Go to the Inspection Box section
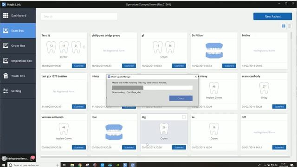This screenshot has height=167, width=297. (x=18, y=61)
